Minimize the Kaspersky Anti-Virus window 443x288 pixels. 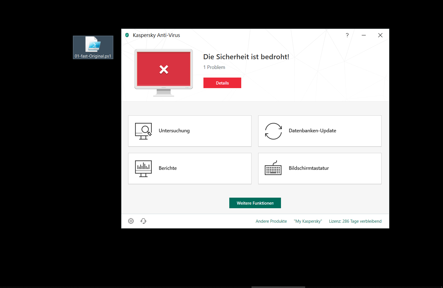click(x=364, y=35)
